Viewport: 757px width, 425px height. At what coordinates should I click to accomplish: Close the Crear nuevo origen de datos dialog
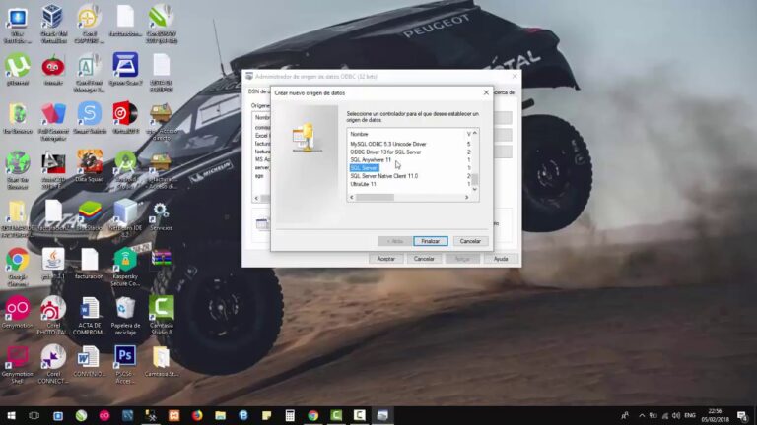tap(485, 92)
